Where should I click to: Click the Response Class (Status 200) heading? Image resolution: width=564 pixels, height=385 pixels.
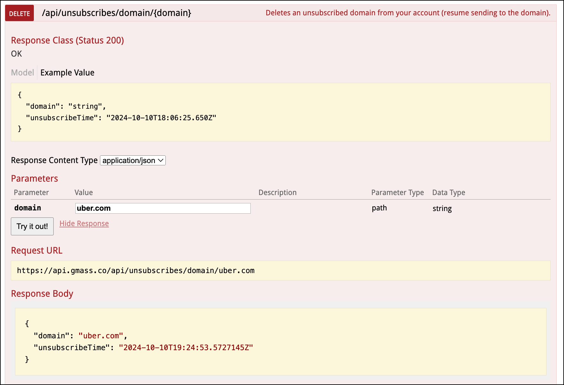click(x=67, y=40)
